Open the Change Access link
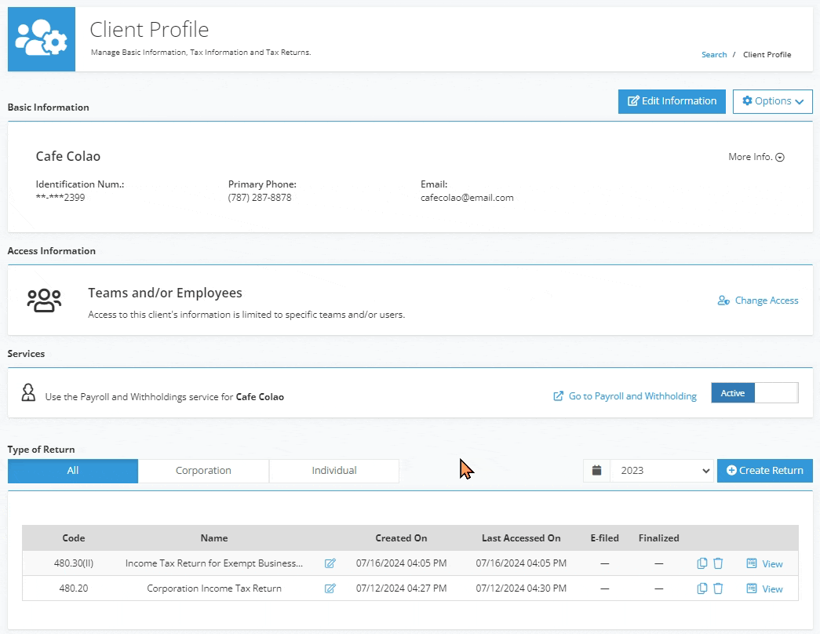The image size is (820, 634). click(758, 301)
